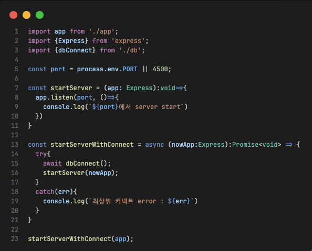Click line number 23 in the gutter
The width and height of the screenshot is (312, 251).
pyautogui.click(x=15, y=239)
